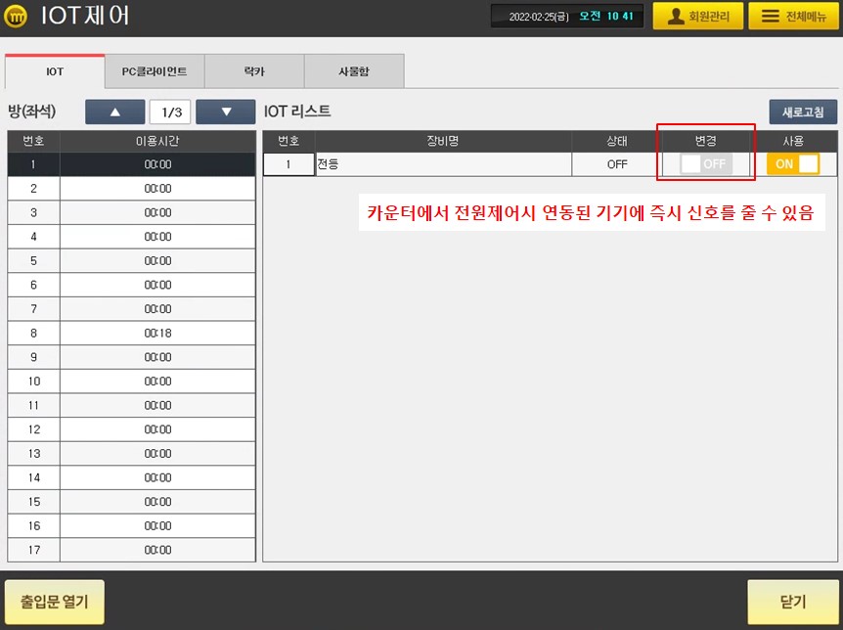The width and height of the screenshot is (843, 630).
Task: Select room number 3 row
Action: (132, 212)
